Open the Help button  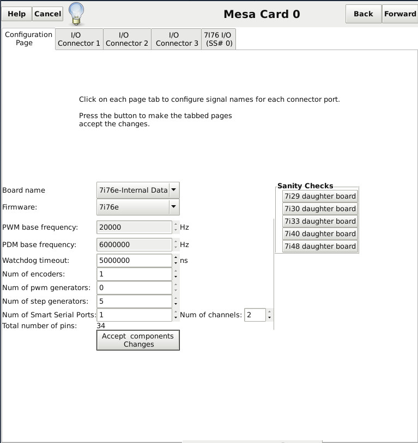pyautogui.click(x=16, y=14)
